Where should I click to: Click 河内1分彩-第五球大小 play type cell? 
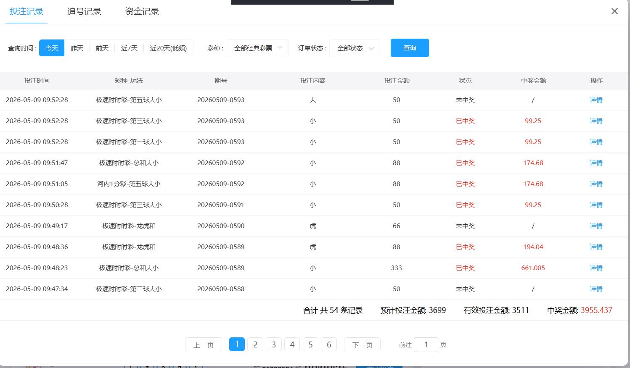[x=129, y=184]
